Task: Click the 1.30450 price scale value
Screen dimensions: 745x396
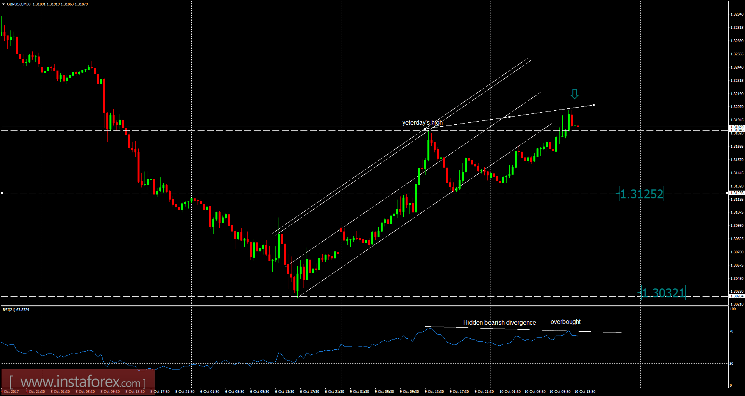Action: pos(737,279)
